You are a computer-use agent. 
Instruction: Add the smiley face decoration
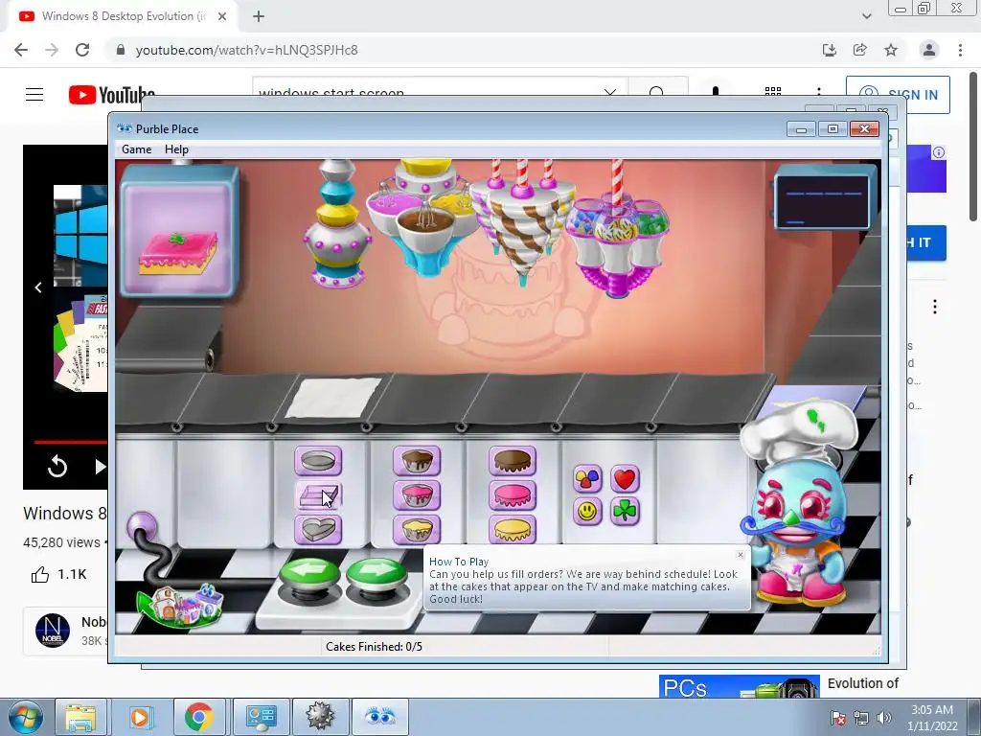[587, 512]
